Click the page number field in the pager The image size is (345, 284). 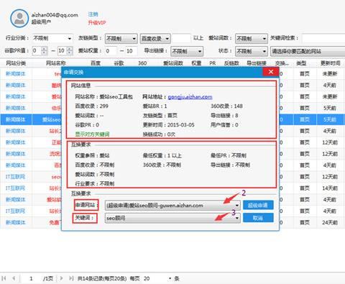[31, 278]
